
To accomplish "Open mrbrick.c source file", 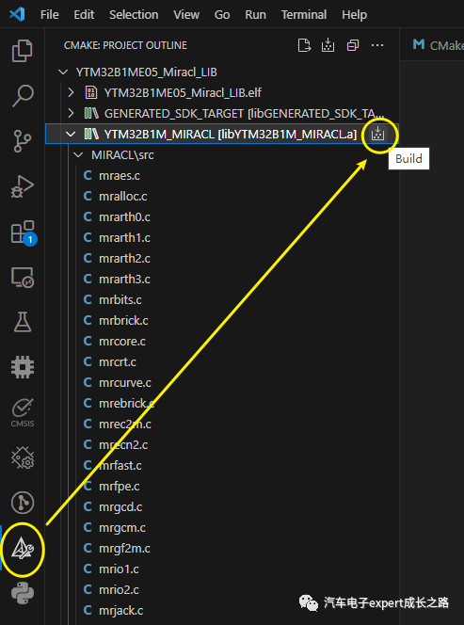I will pos(123,321).
